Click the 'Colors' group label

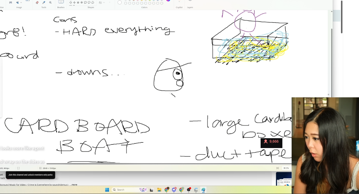click(x=144, y=7)
